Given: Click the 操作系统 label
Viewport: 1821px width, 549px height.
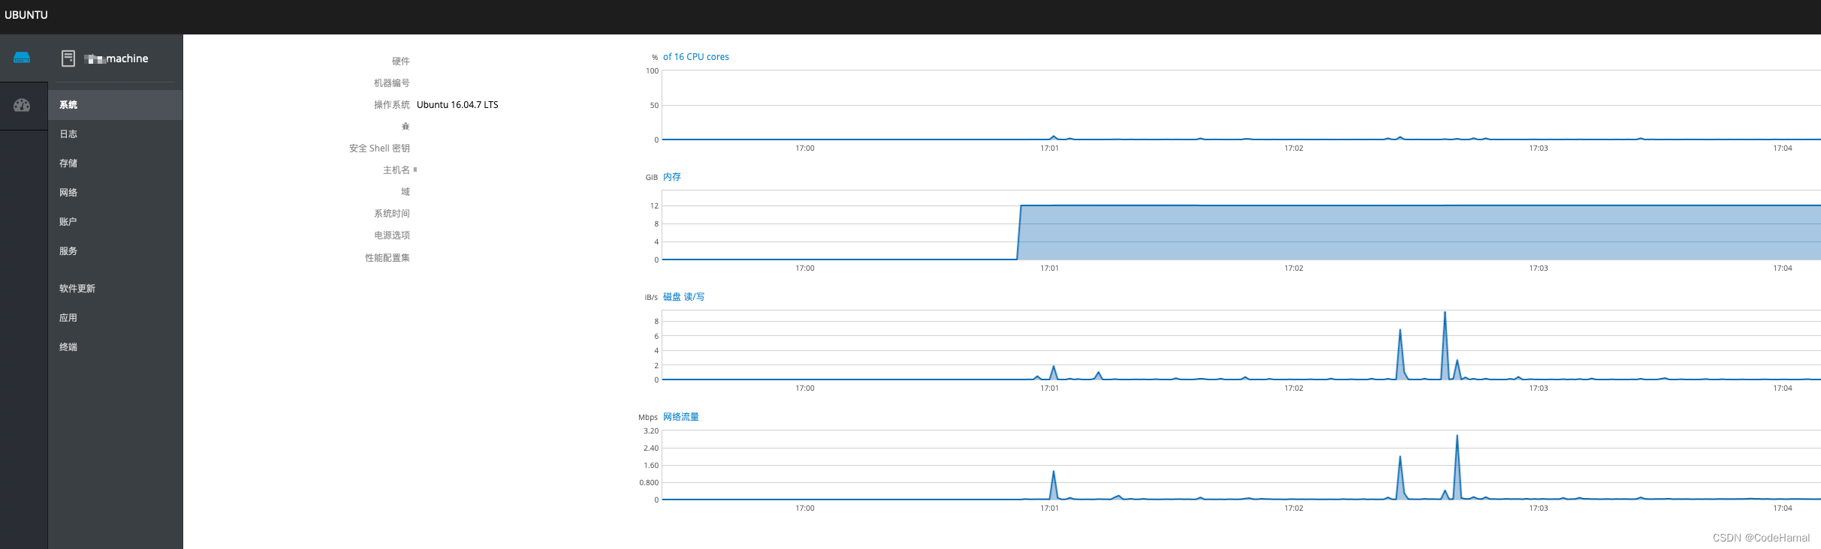Looking at the screenshot, I should 392,105.
